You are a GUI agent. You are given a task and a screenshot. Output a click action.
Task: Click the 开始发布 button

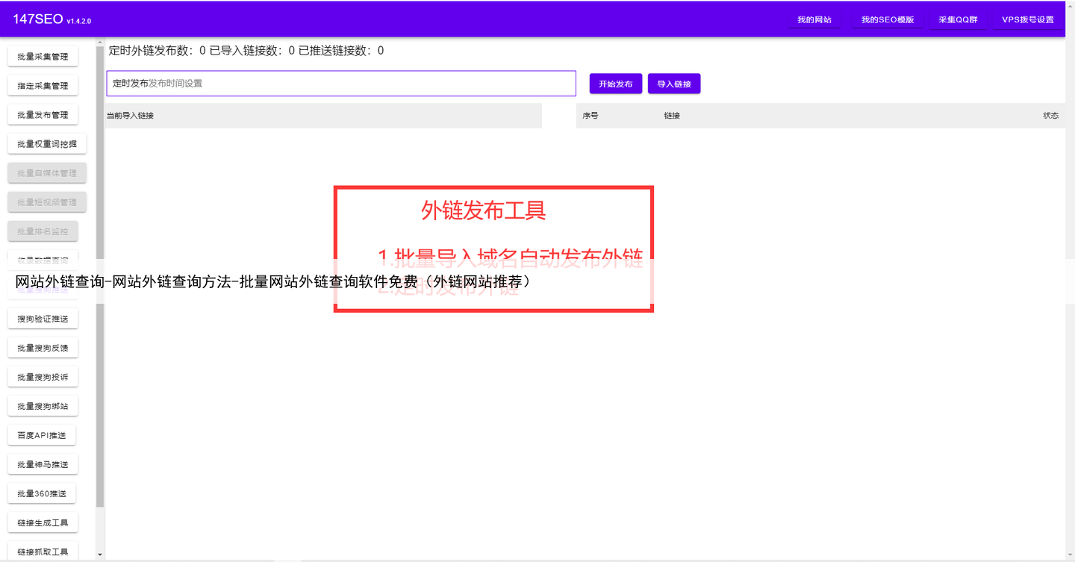615,84
